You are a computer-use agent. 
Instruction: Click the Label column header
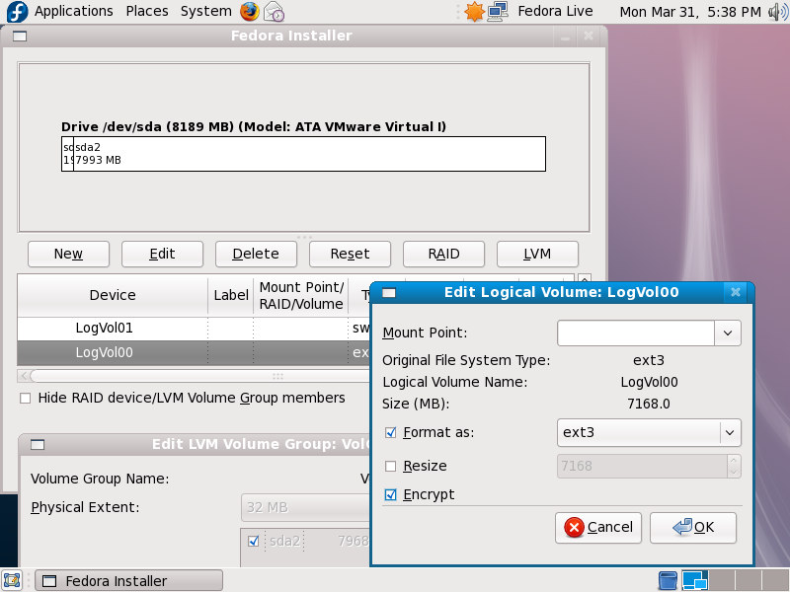tap(231, 295)
